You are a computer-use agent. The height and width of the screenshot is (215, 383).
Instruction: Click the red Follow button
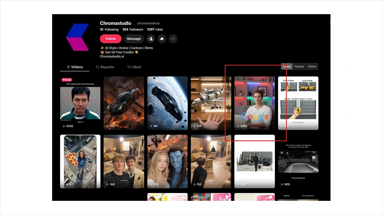pos(110,39)
